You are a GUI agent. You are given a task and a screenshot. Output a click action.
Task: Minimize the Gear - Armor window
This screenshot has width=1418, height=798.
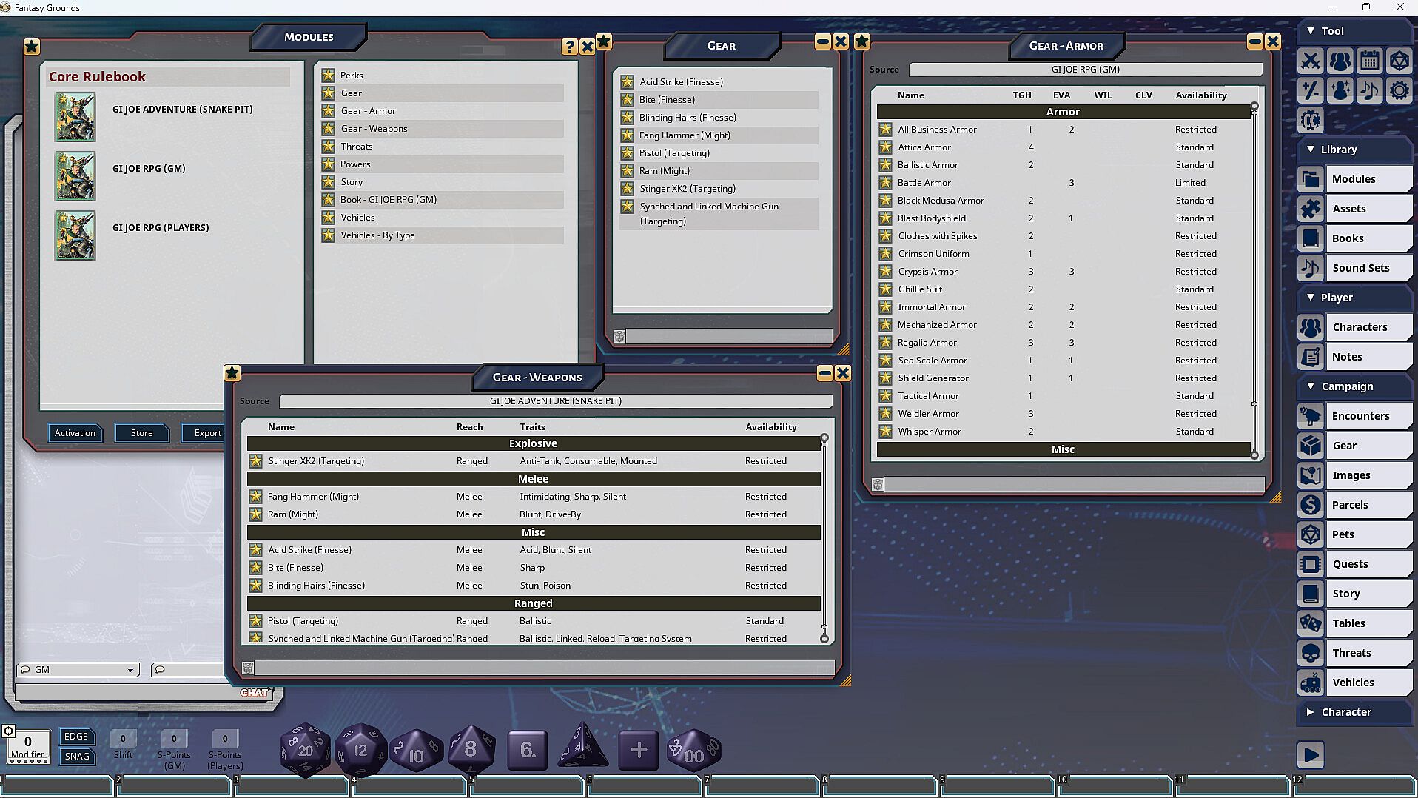click(1254, 41)
